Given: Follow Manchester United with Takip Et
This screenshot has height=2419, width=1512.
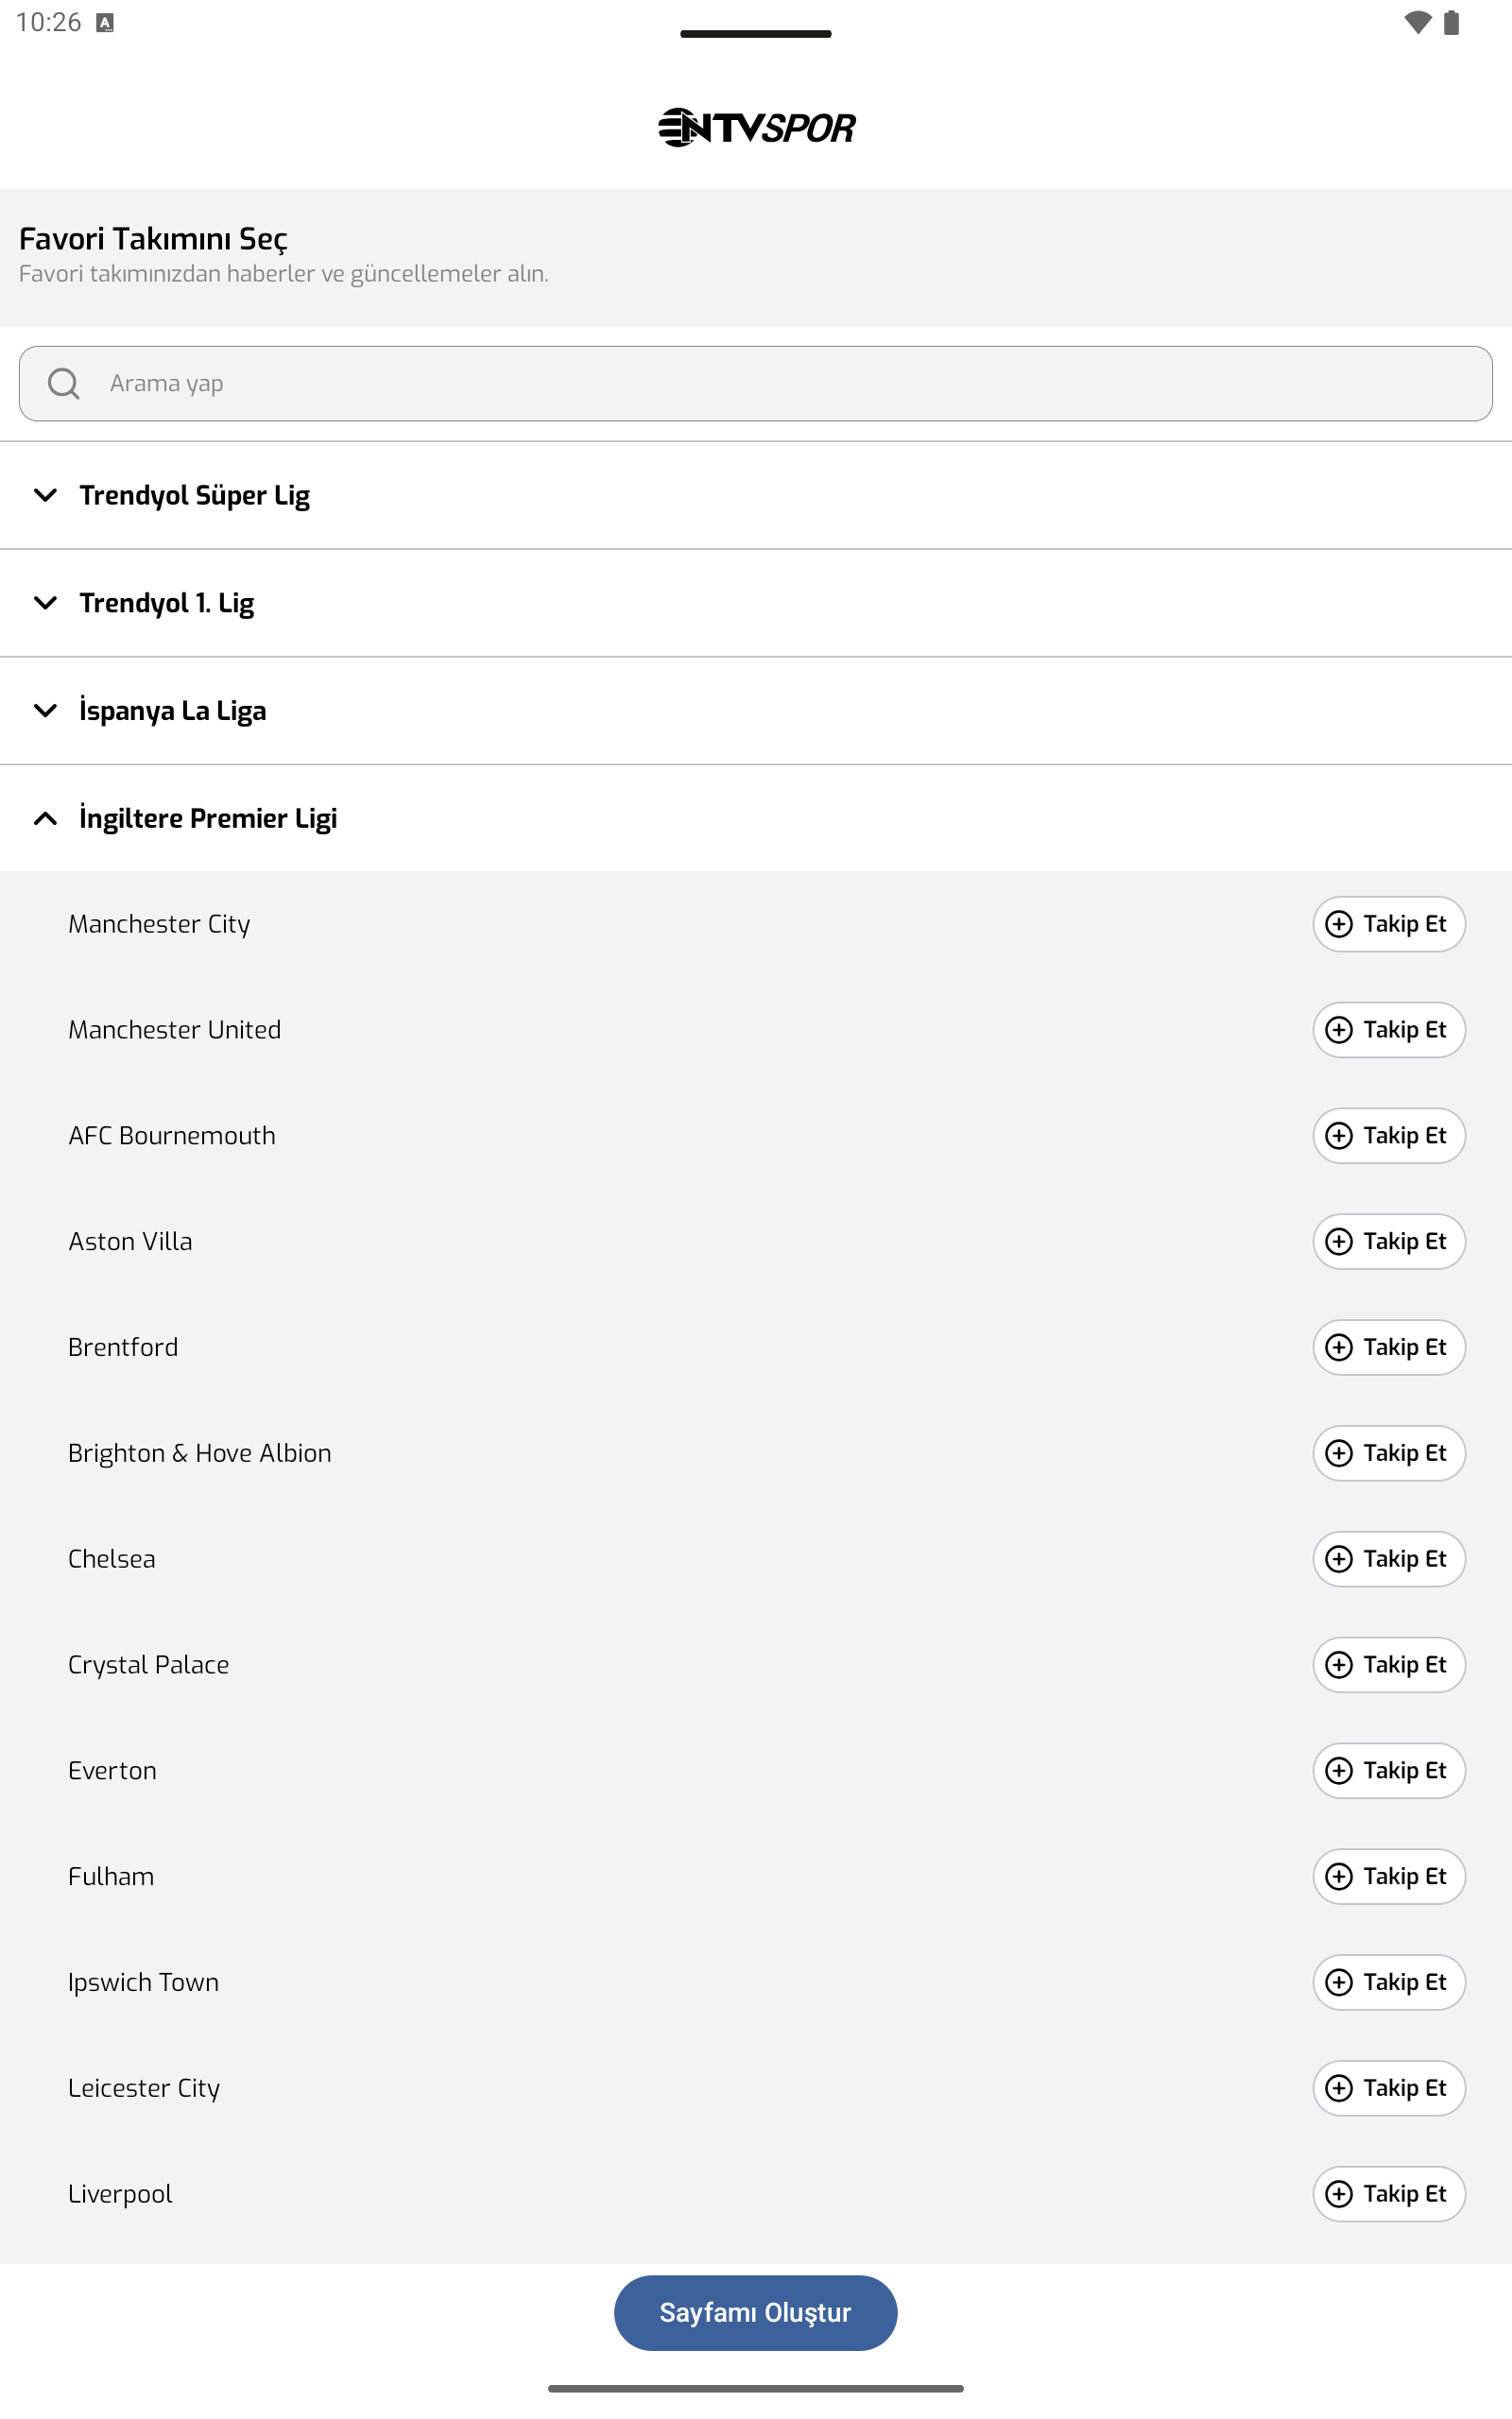Looking at the screenshot, I should (x=1388, y=1030).
